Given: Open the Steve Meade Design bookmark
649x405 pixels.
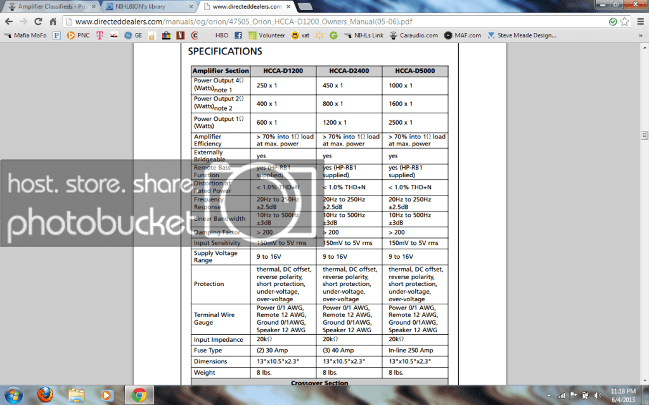Looking at the screenshot, I should pyautogui.click(x=522, y=35).
